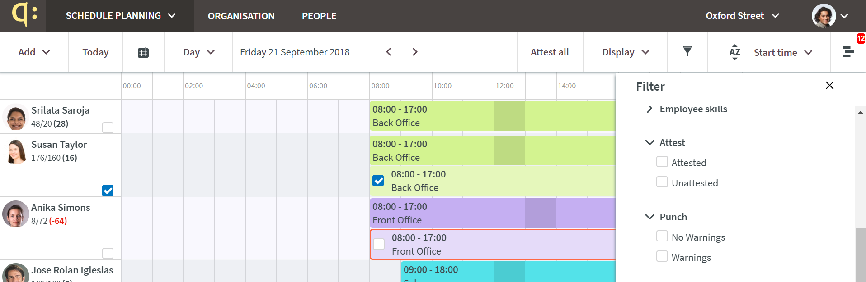This screenshot has height=282, width=866.
Task: Go to previous day with left arrow
Action: (x=389, y=52)
